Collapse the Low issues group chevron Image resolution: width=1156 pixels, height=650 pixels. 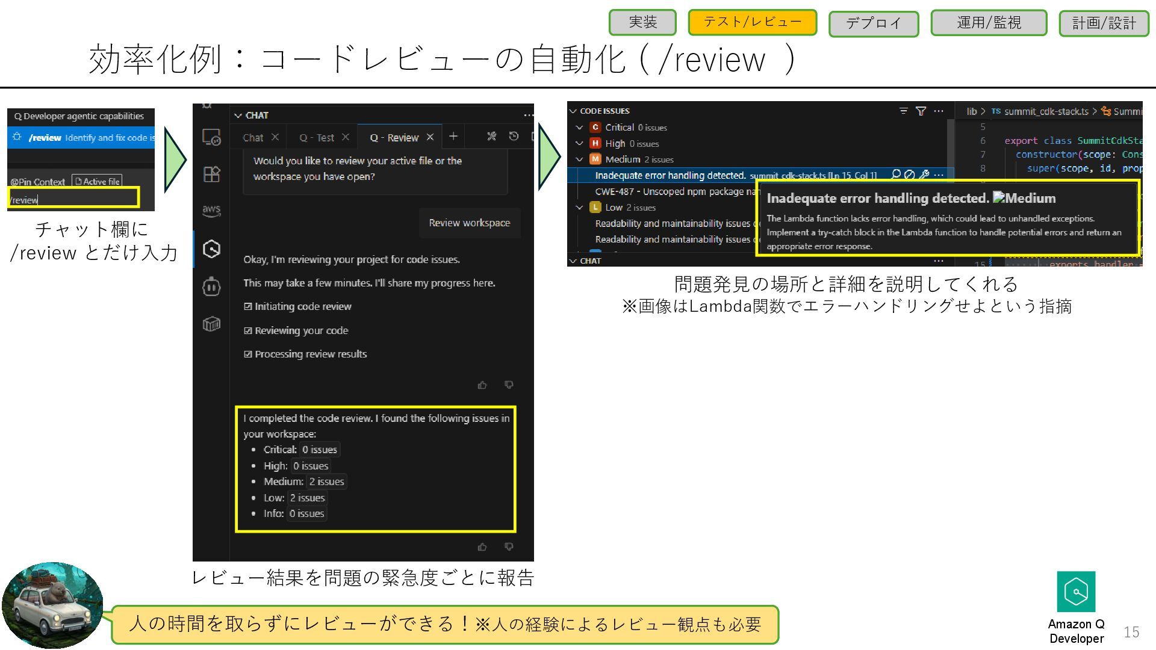(x=579, y=207)
